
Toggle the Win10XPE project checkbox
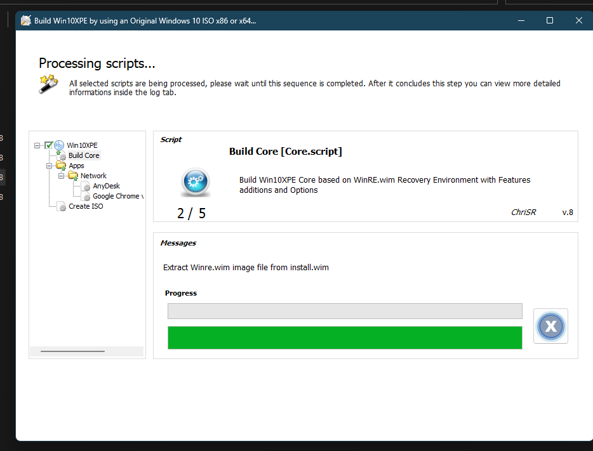tap(48, 145)
